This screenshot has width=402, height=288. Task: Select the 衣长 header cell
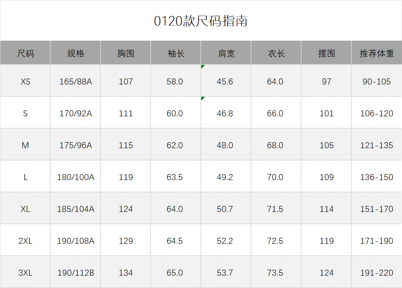276,53
